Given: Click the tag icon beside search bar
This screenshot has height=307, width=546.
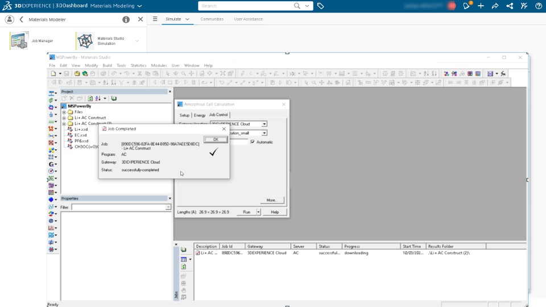Looking at the screenshot, I should [320, 6].
